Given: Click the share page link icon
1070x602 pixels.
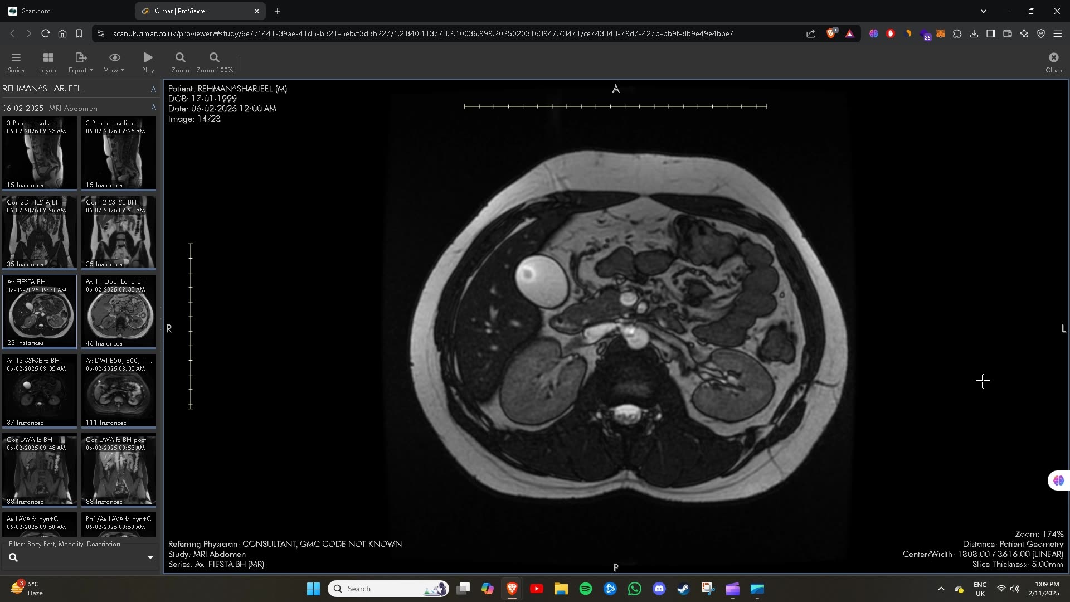Looking at the screenshot, I should (810, 33).
